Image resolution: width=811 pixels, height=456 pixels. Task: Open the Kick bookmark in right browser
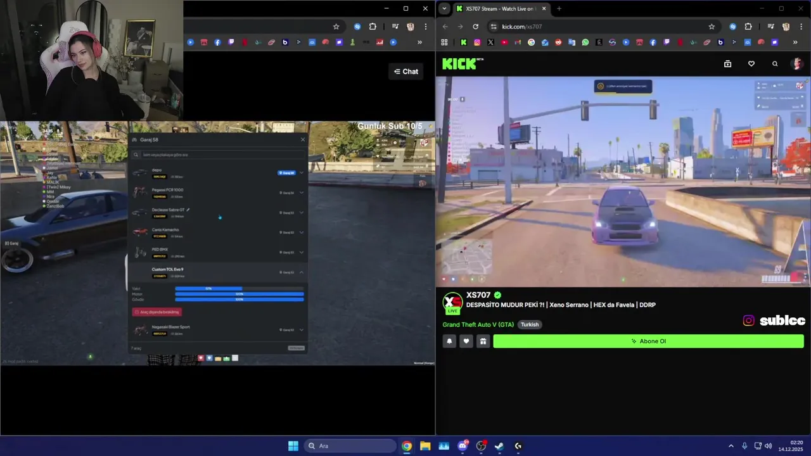[x=464, y=42]
